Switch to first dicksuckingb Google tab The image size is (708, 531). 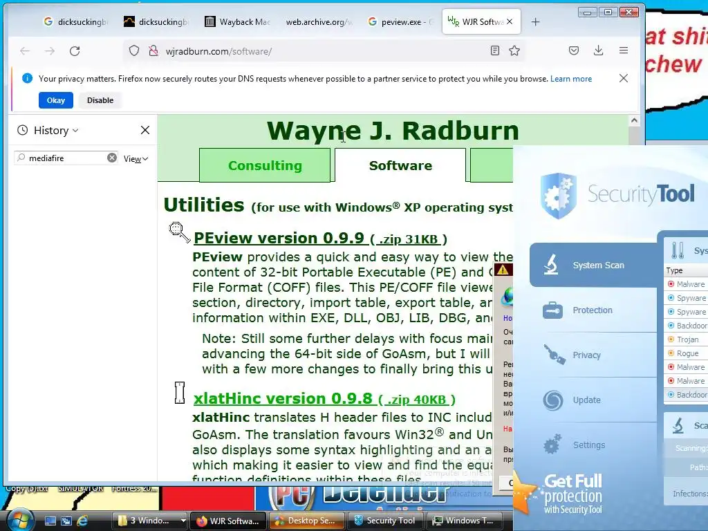pyautogui.click(x=75, y=21)
